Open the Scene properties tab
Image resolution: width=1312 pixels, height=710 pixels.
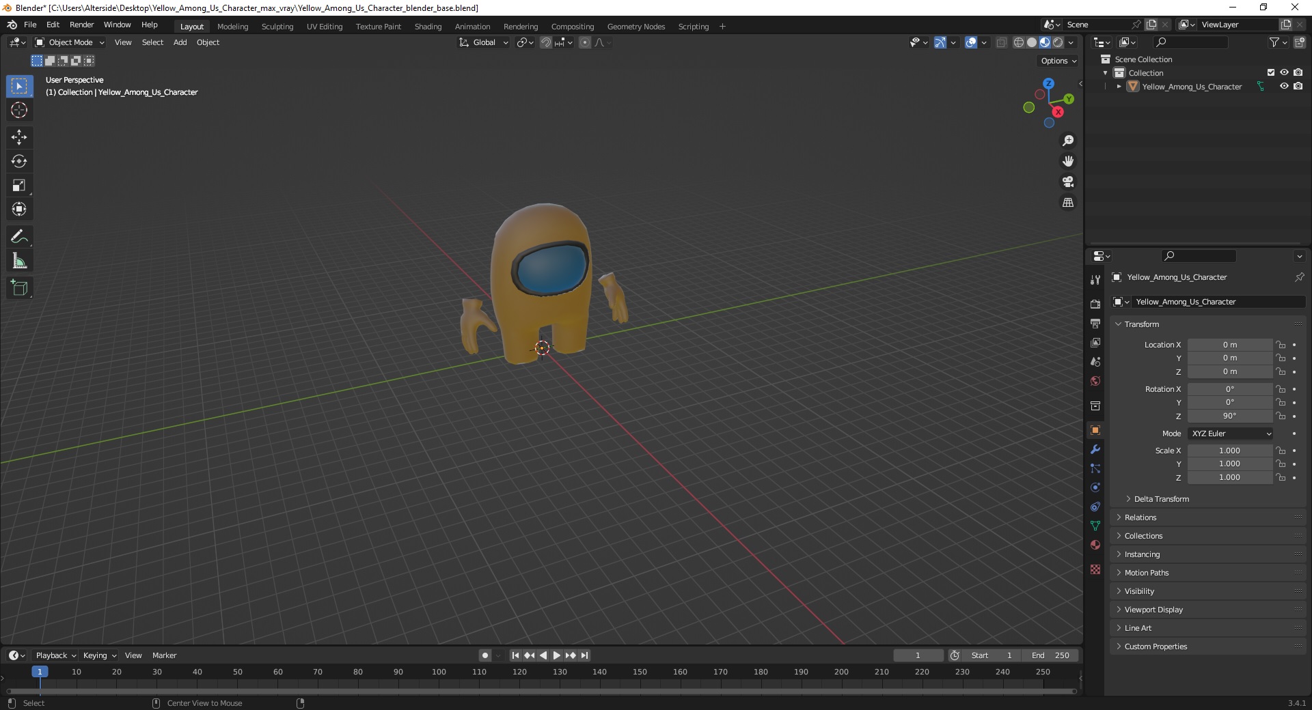(x=1095, y=361)
